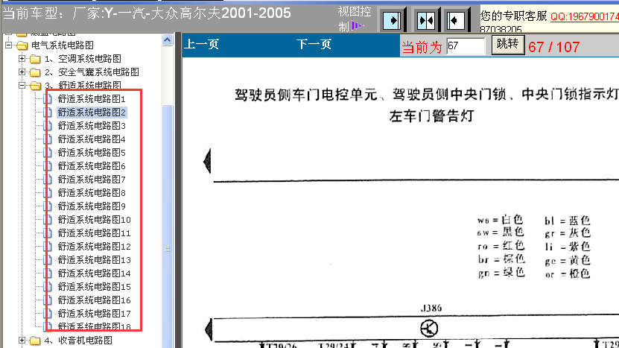Open the QQ customer service link
The height and width of the screenshot is (348, 619).
[585, 17]
